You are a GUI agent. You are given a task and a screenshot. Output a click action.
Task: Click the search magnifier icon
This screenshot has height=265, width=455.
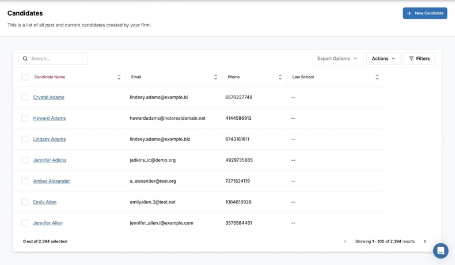click(25, 59)
